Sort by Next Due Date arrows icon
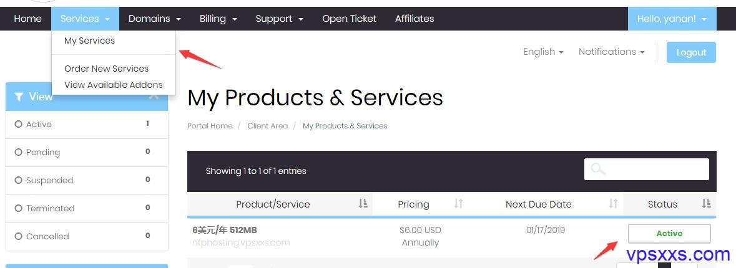 613,203
